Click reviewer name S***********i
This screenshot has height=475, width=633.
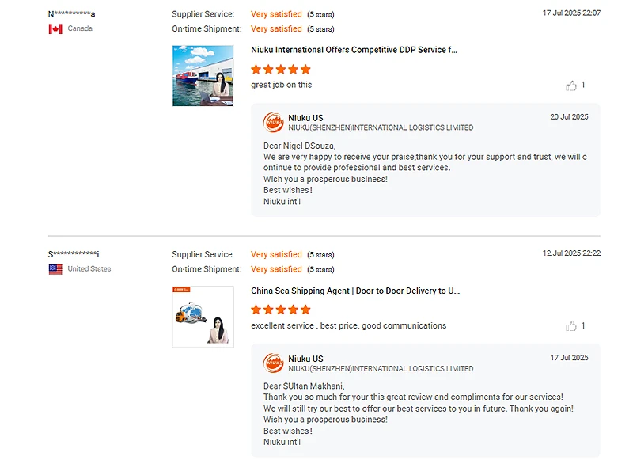pyautogui.click(x=74, y=254)
